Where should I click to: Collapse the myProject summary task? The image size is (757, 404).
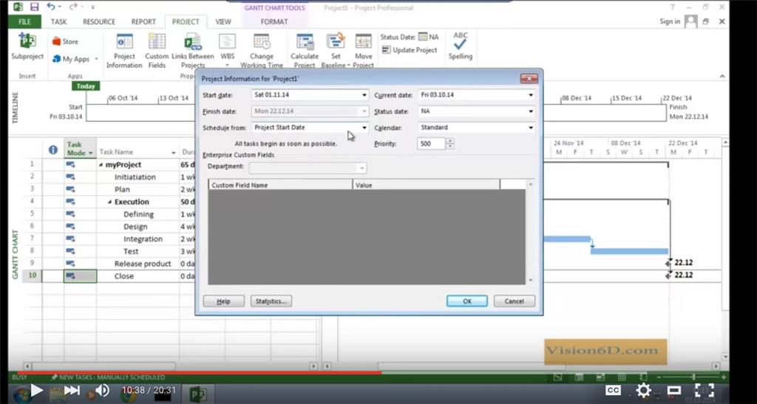click(x=101, y=165)
